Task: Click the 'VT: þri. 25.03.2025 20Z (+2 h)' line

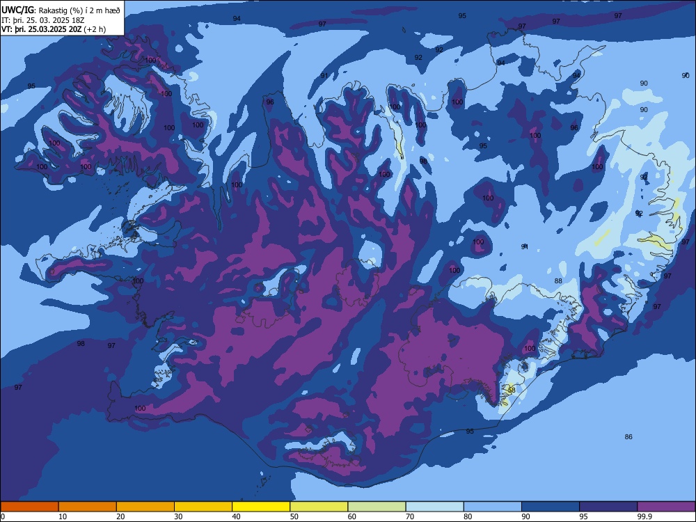Action: point(54,29)
